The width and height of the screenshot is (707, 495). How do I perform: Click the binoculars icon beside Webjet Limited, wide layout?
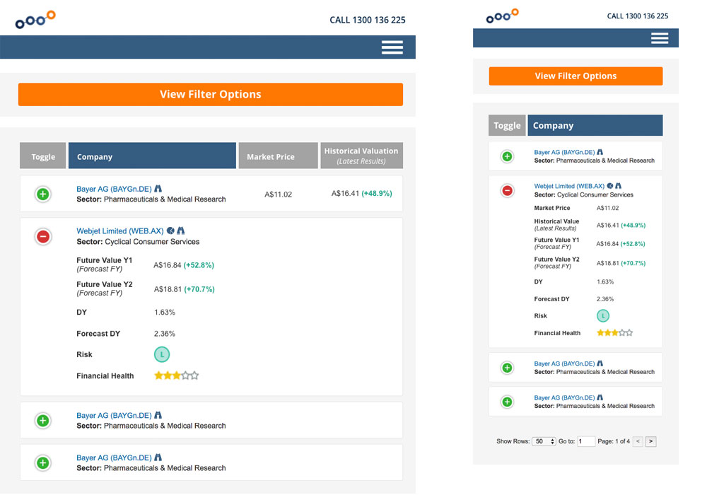click(181, 231)
